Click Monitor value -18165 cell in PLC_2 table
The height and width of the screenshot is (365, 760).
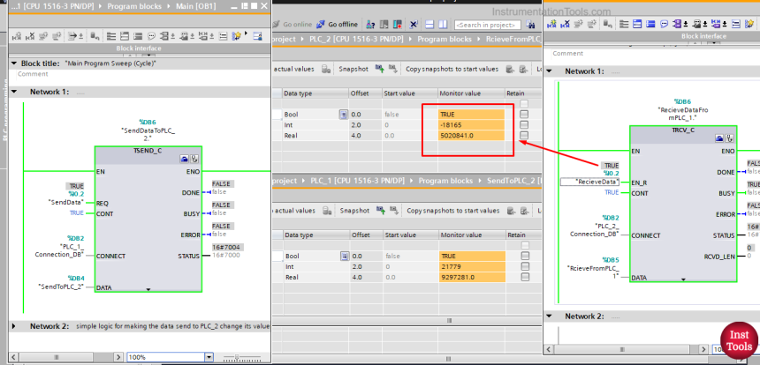(x=471, y=124)
